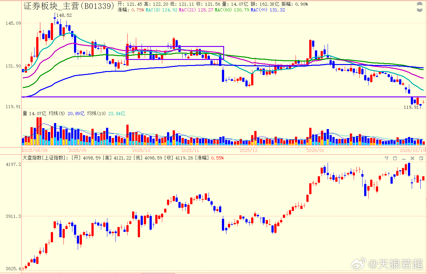Click the 131.90 price axis label
427x274 pixels.
pyautogui.click(x=14, y=66)
